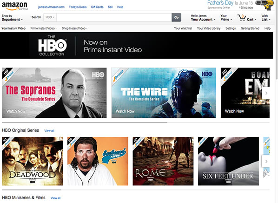Select the Your Instant Video tab
The image size is (278, 203).
pyautogui.click(x=13, y=28)
